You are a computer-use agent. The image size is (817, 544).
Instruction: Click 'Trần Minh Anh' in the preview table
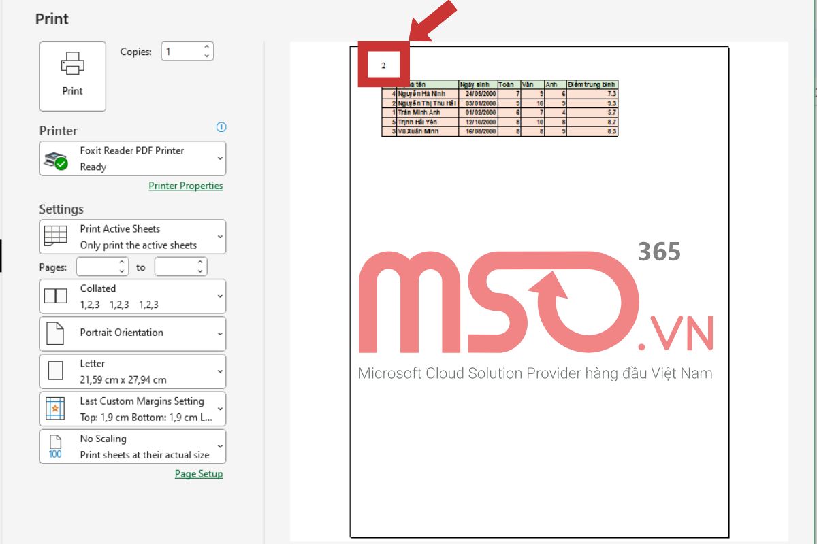[x=419, y=112]
